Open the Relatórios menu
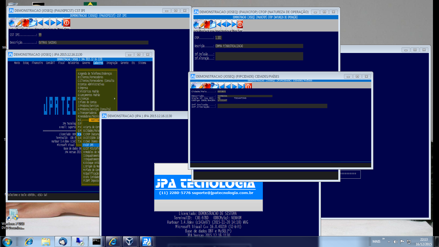Screen dimensions: 439x247 point(73,63)
